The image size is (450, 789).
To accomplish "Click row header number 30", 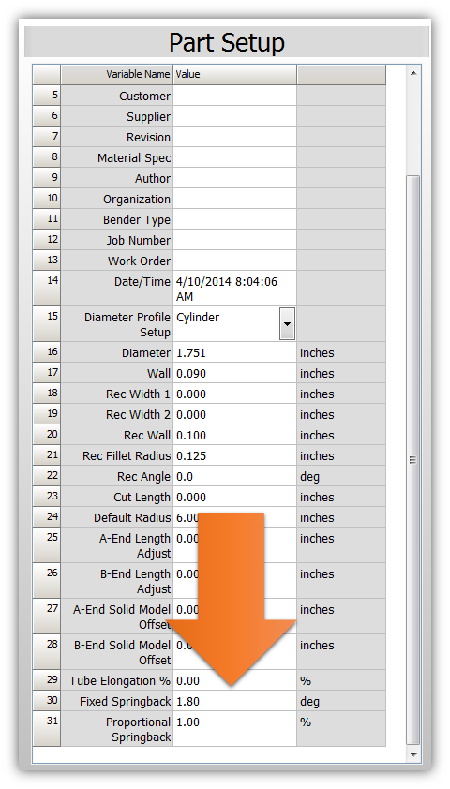I will click(47, 701).
